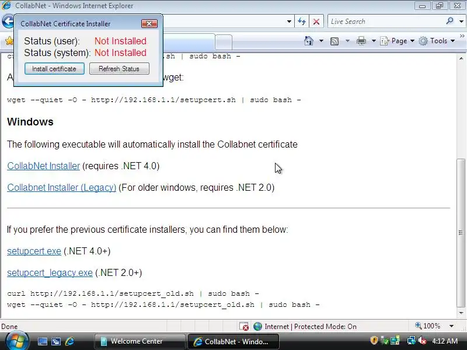Open the Tools menu

click(437, 41)
